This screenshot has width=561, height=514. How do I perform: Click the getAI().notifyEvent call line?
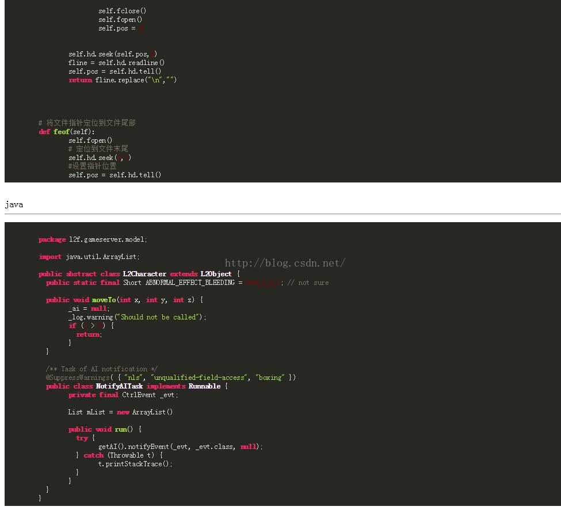(x=180, y=447)
